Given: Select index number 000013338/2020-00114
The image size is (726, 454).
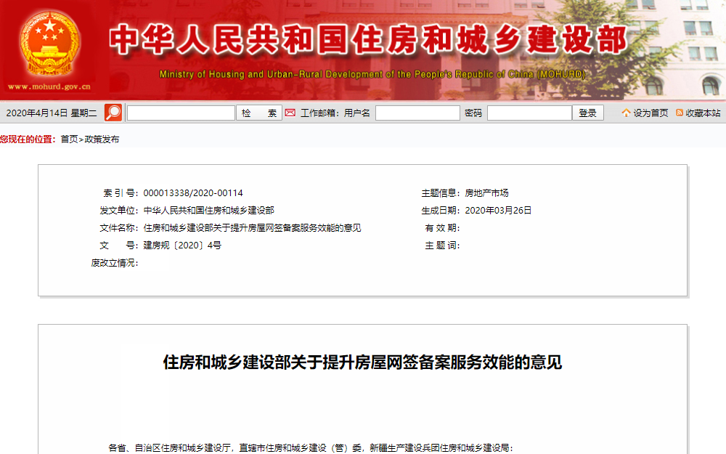Looking at the screenshot, I should 193,193.
